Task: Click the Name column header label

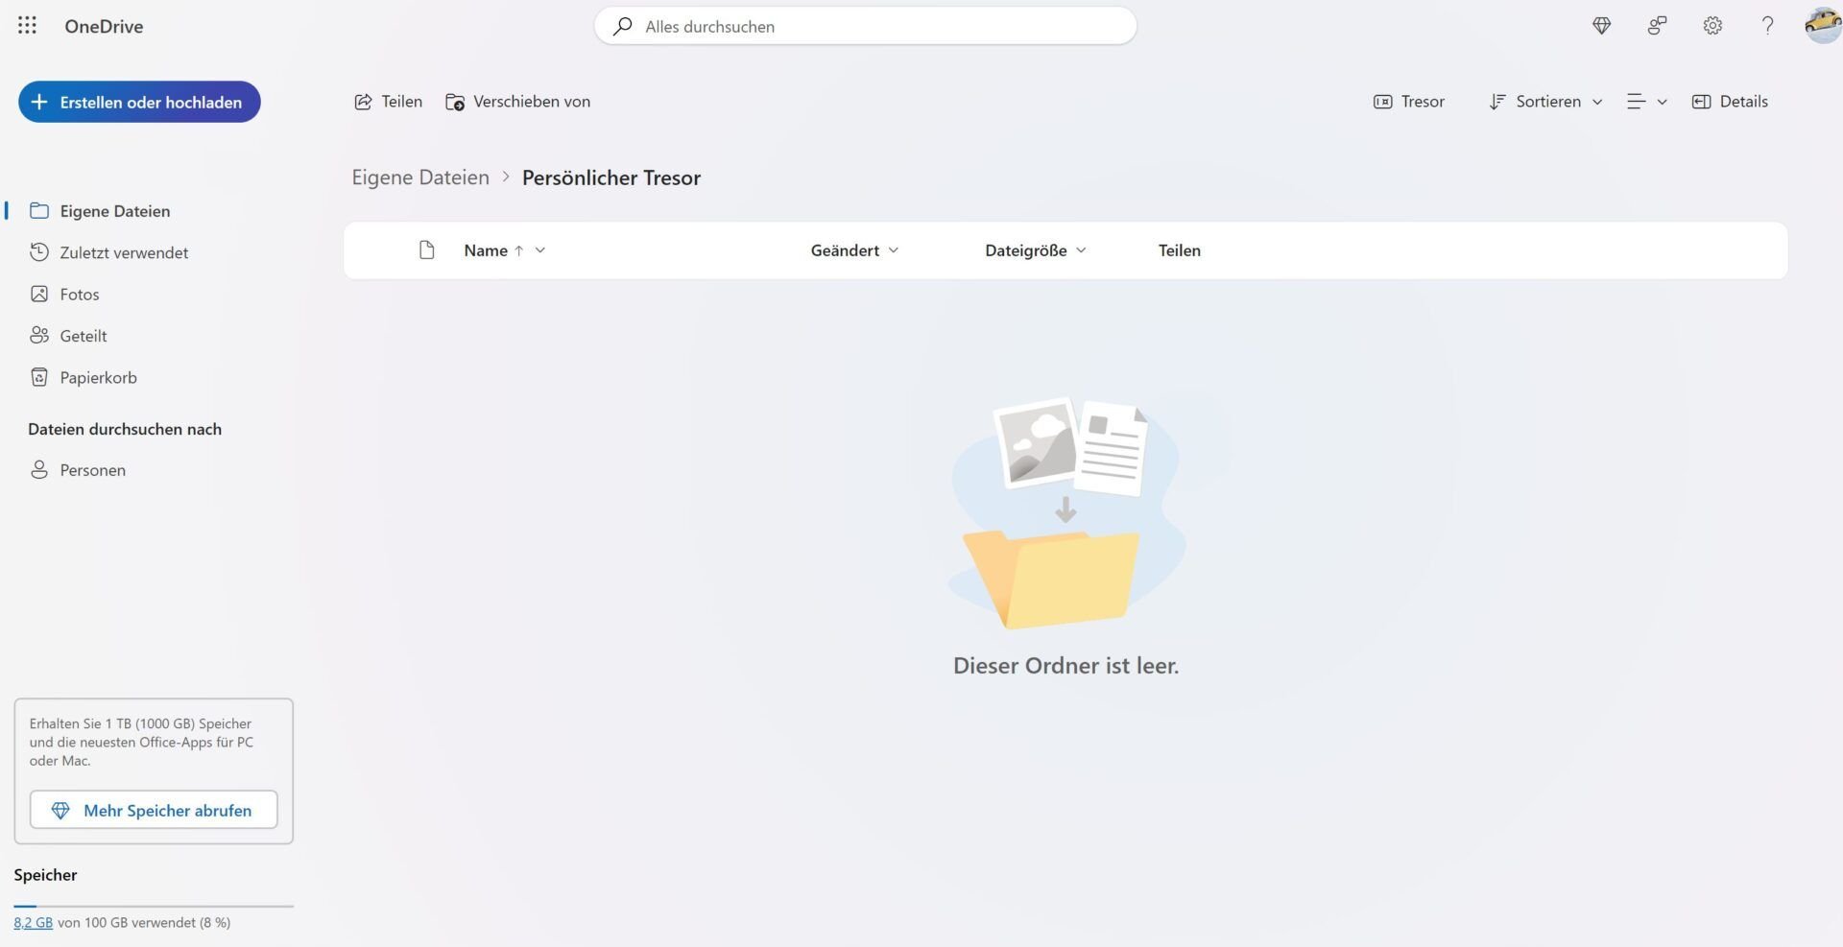Action: click(486, 250)
